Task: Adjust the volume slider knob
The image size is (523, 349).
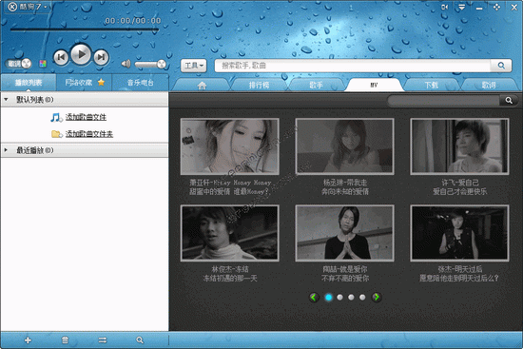Action: pyautogui.click(x=162, y=64)
